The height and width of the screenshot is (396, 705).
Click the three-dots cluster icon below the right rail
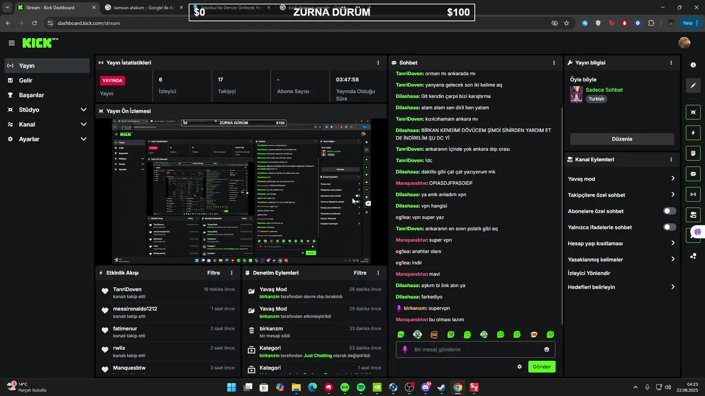[693, 256]
